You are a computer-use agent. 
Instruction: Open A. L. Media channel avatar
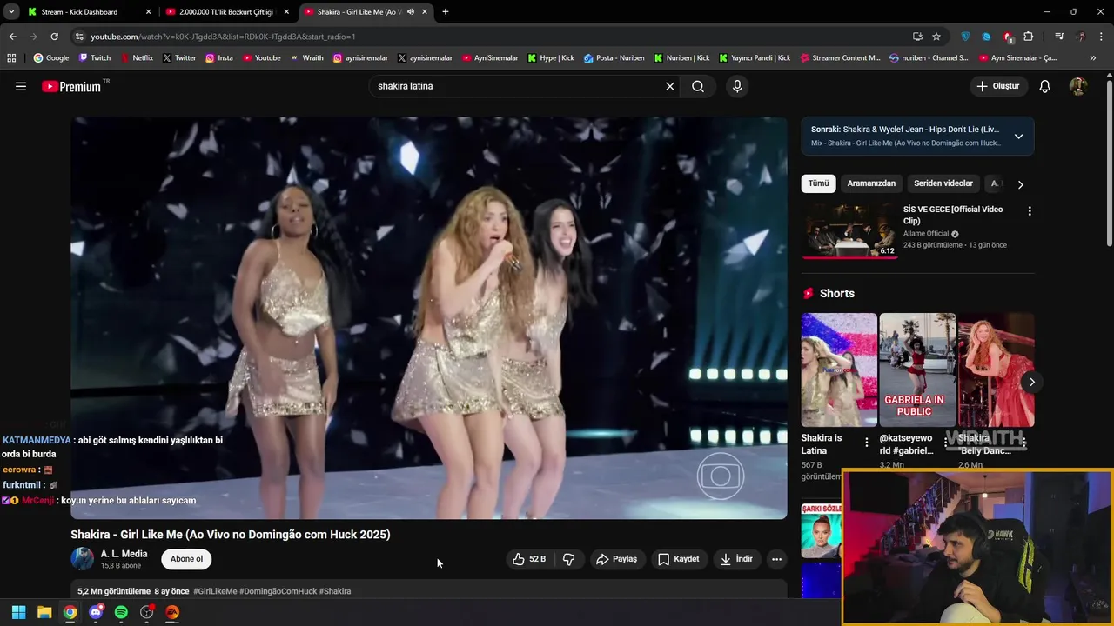(83, 559)
